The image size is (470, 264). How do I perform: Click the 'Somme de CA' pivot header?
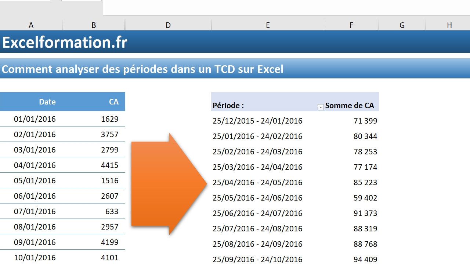pos(350,106)
